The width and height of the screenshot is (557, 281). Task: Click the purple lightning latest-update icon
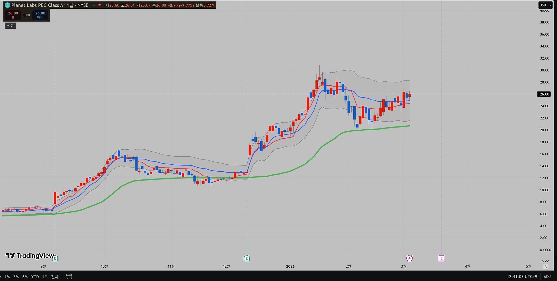[x=409, y=258]
